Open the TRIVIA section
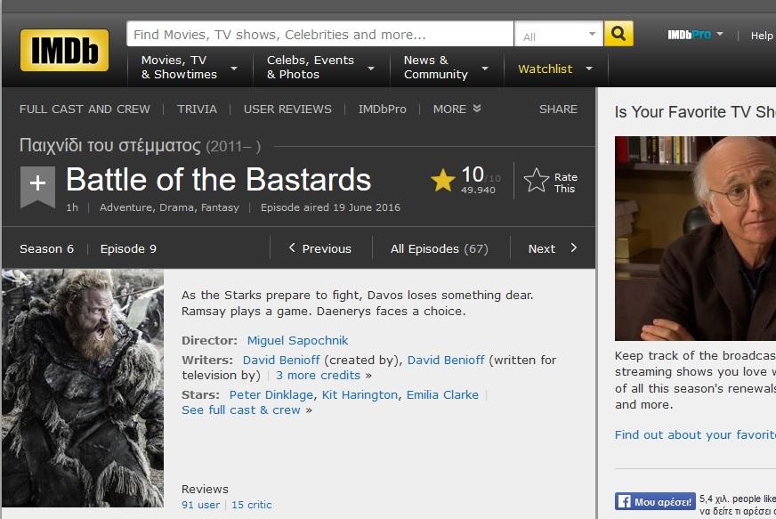The image size is (776, 519). [x=197, y=109]
